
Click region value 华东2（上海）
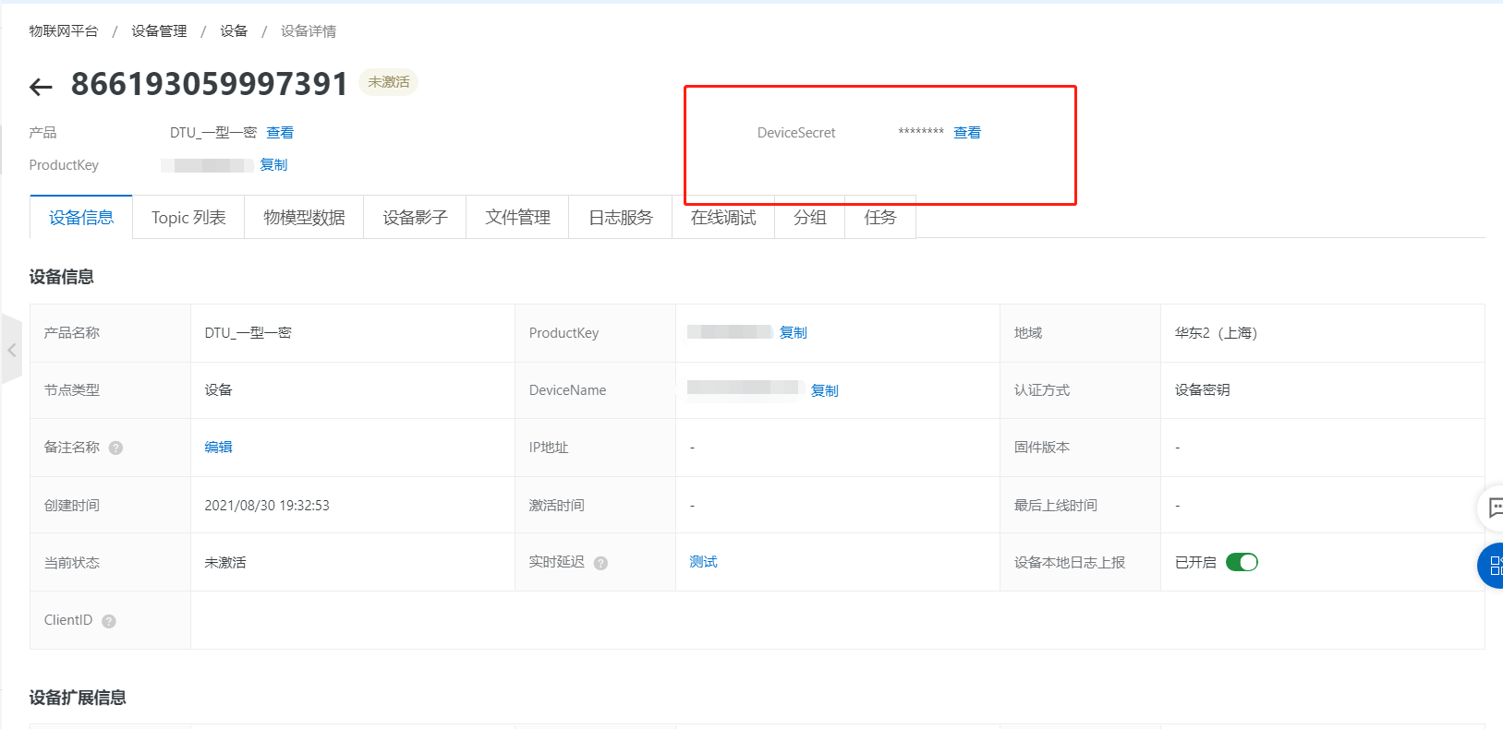pyautogui.click(x=1216, y=333)
